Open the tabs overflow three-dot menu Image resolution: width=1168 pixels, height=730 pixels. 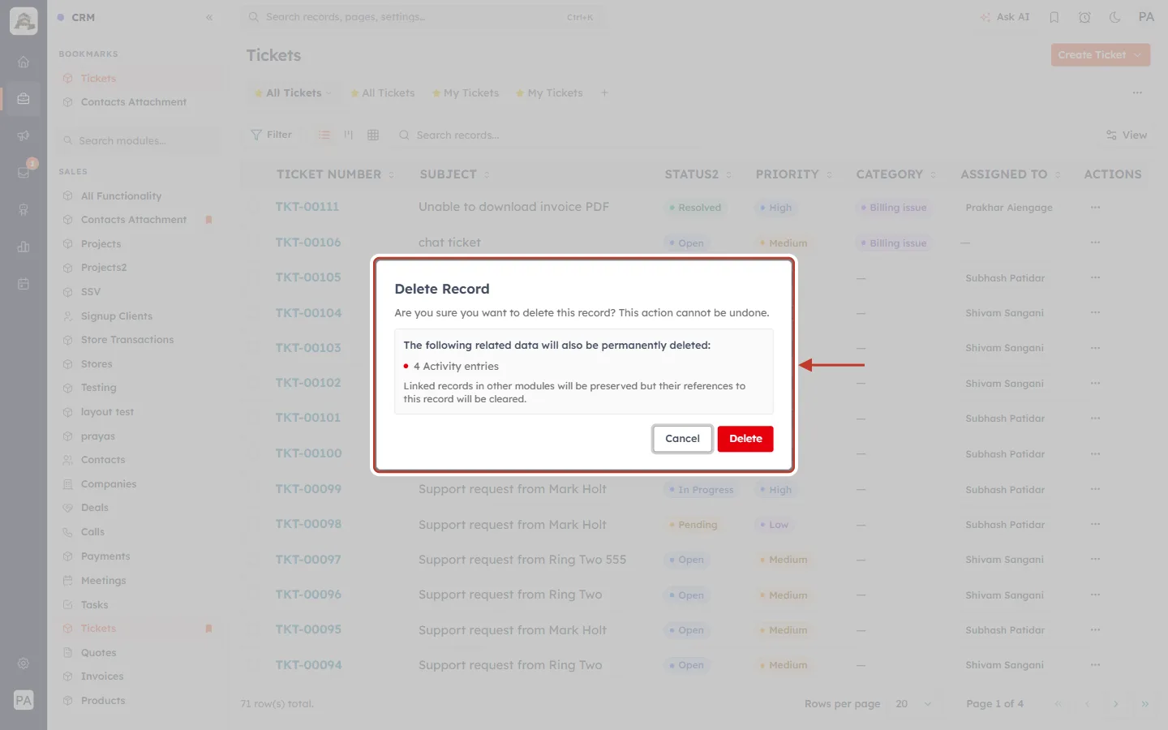coord(1137,93)
